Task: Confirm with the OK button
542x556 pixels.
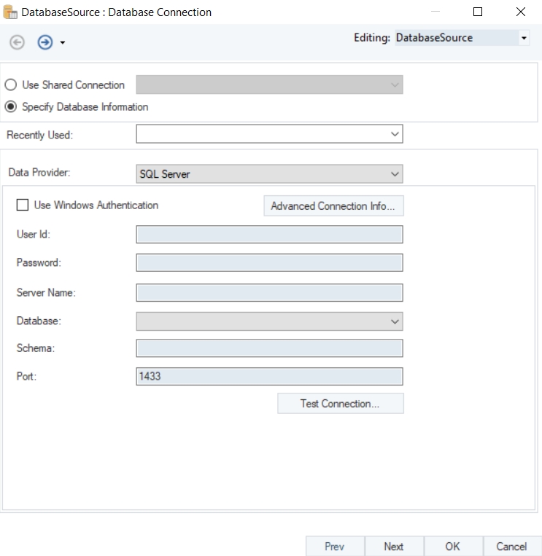Action: coord(452,547)
